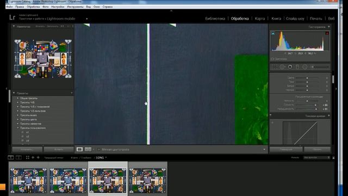The height and width of the screenshot is (196, 348).
Task: Hide the left panel with edge arrow
Action: click(x=7, y=88)
